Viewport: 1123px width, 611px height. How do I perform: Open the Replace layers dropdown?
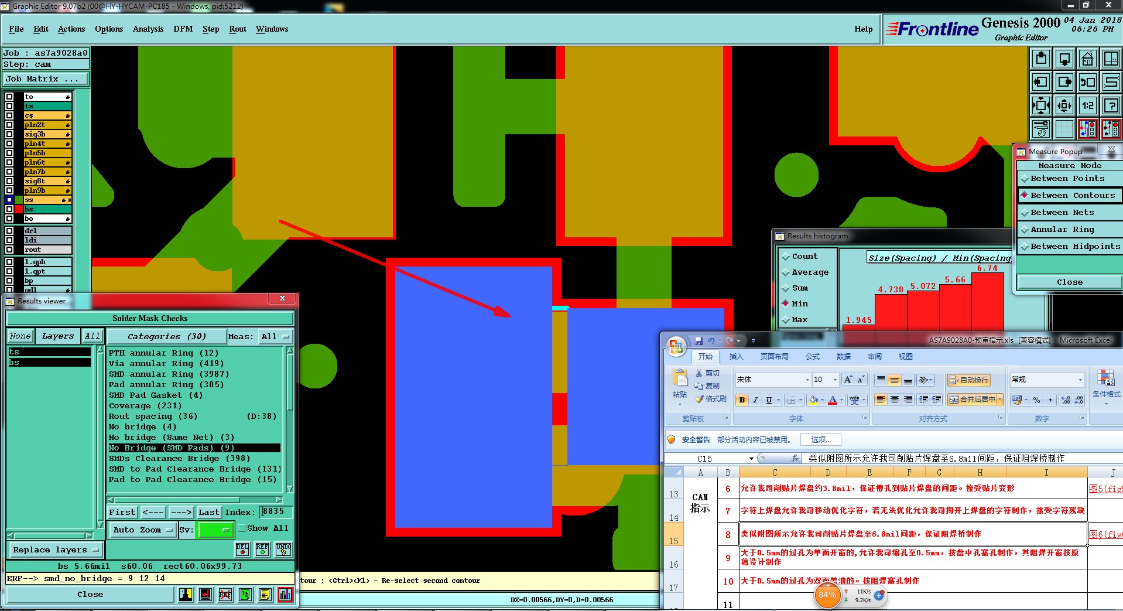tap(56, 550)
